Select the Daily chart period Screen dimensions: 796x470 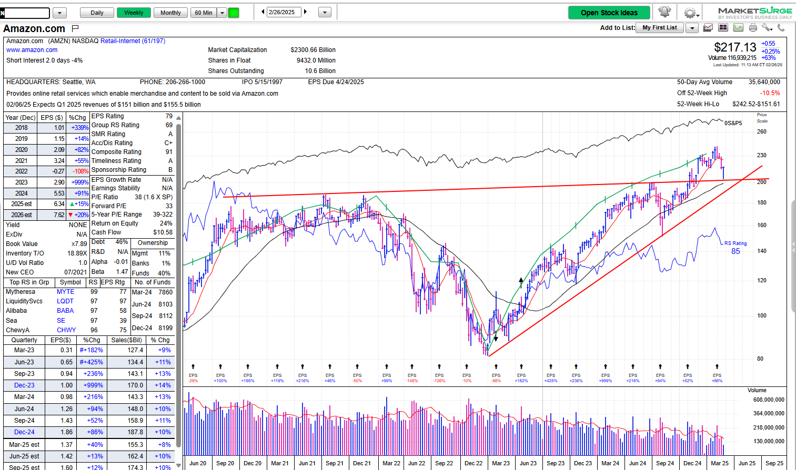click(97, 13)
